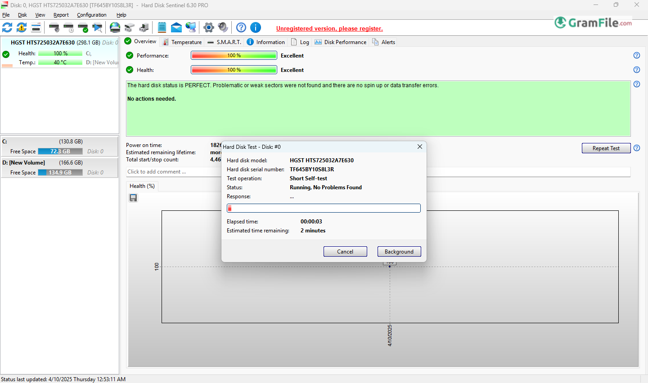The width and height of the screenshot is (648, 383).
Task: Switch to the Log tab
Action: (x=300, y=42)
